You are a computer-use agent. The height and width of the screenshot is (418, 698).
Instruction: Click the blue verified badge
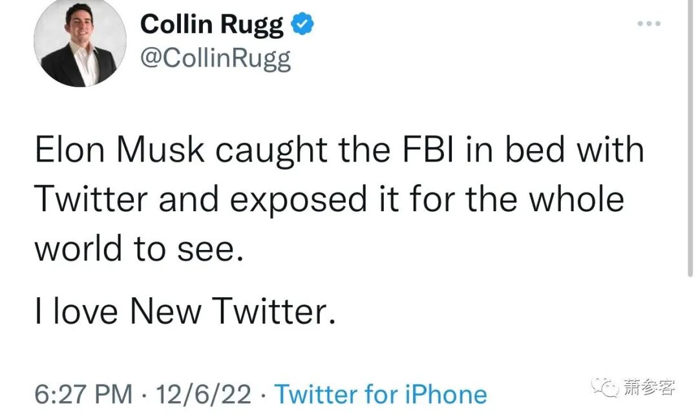[x=302, y=25]
